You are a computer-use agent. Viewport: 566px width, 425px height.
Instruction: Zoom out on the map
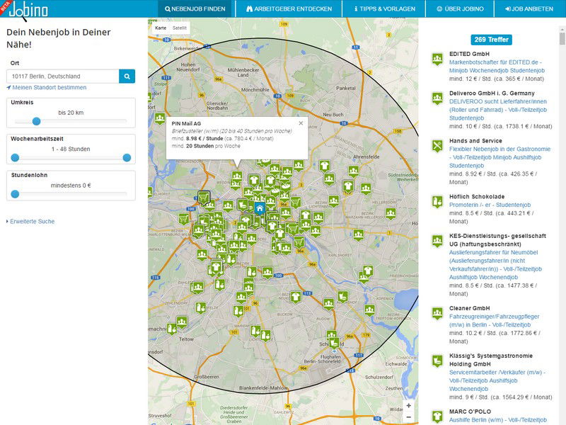(x=409, y=417)
